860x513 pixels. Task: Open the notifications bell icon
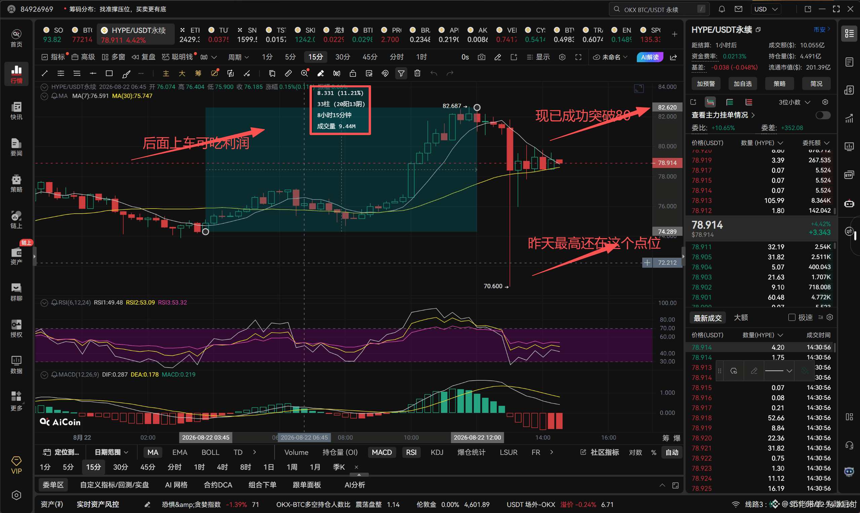(722, 9)
